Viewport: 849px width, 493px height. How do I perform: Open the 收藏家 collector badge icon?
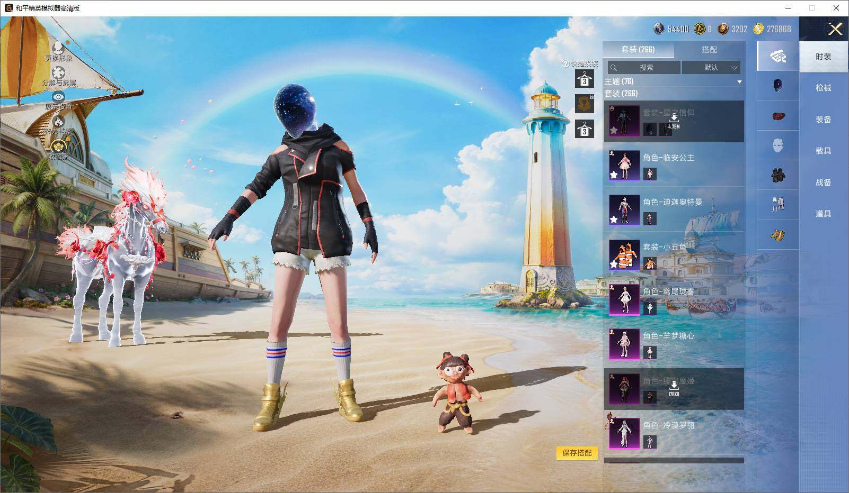58,146
